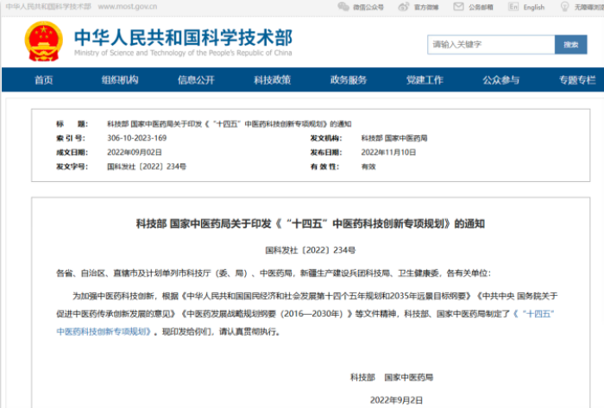Click the WeChat official account icon
This screenshot has width=604, height=408.
[343, 7]
